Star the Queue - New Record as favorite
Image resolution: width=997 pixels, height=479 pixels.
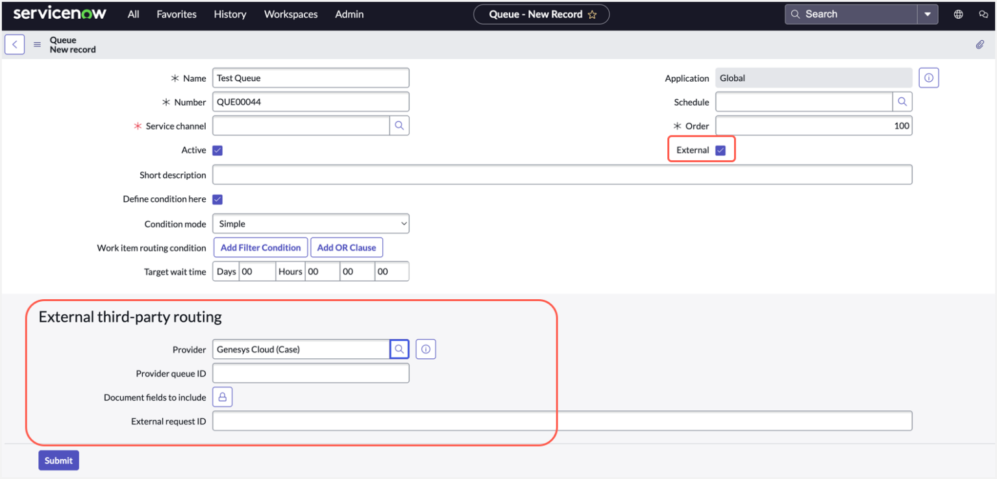(x=593, y=14)
